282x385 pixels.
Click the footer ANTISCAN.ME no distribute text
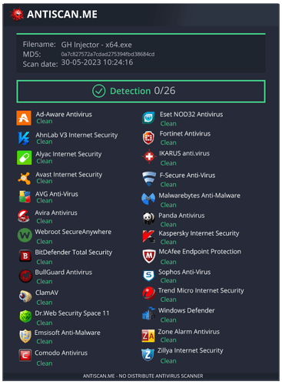pos(143,376)
